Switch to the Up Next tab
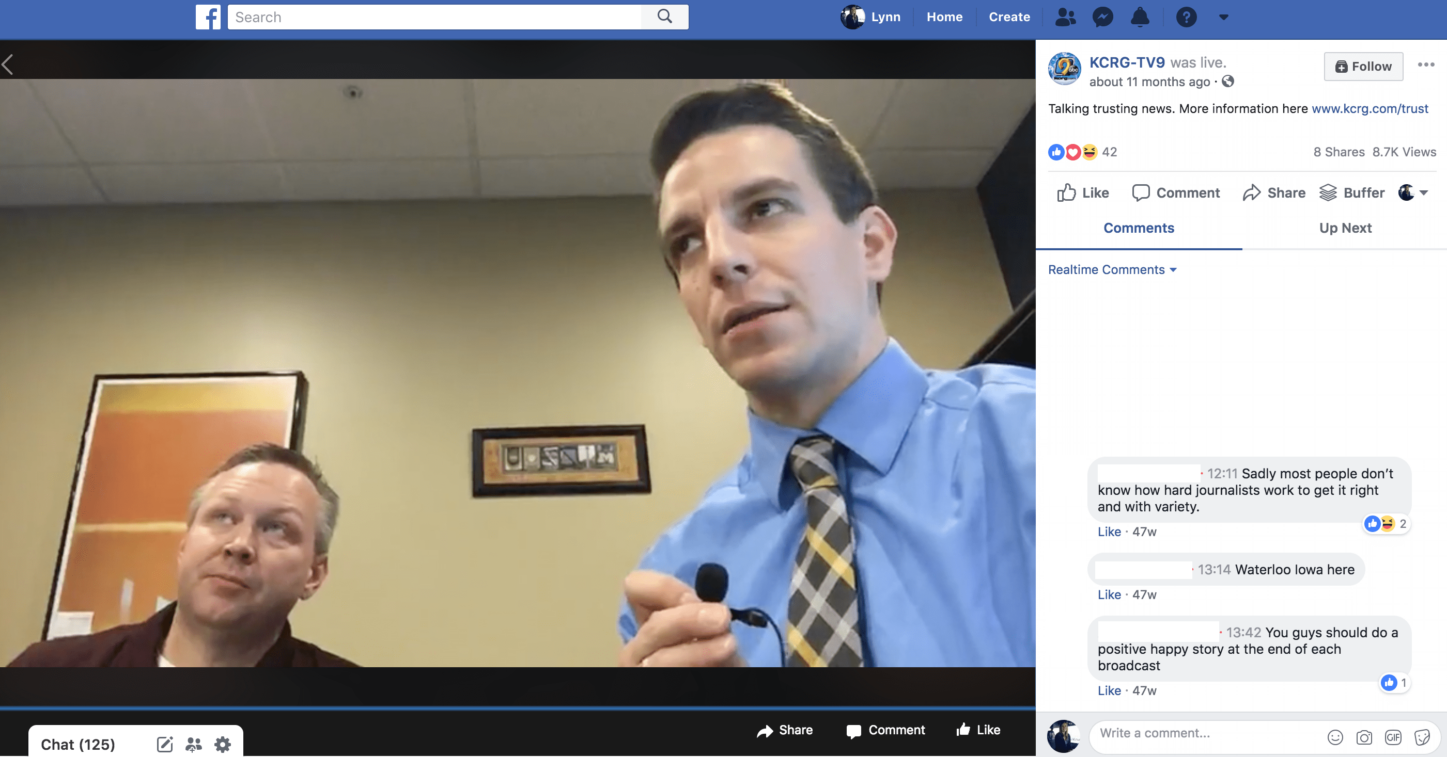 pos(1345,228)
